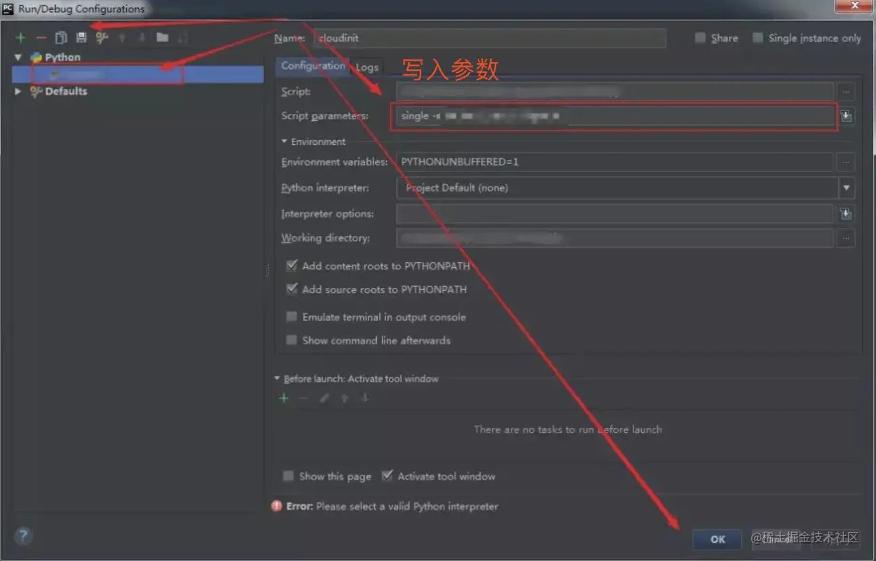Image resolution: width=876 pixels, height=561 pixels.
Task: Uncheck Add source roots to PYTHONPATH
Action: click(x=292, y=289)
